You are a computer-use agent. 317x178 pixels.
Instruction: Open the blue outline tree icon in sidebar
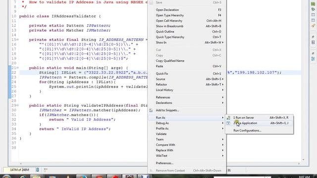313,59
